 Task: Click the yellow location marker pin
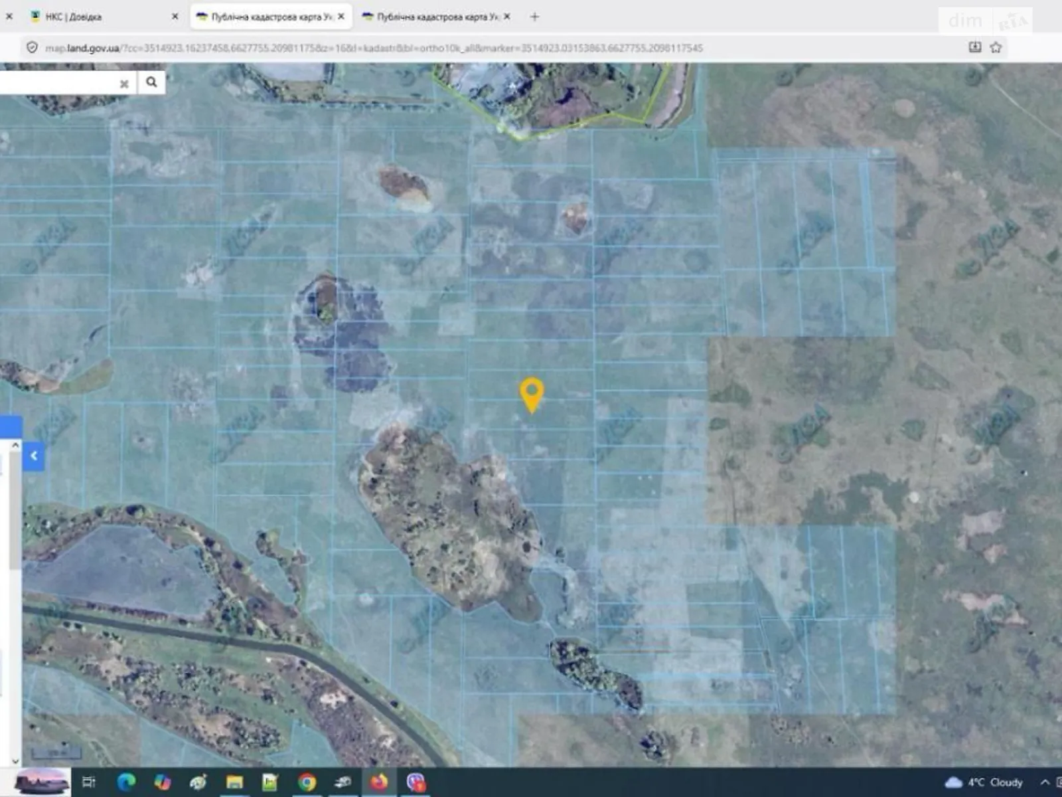(x=532, y=393)
